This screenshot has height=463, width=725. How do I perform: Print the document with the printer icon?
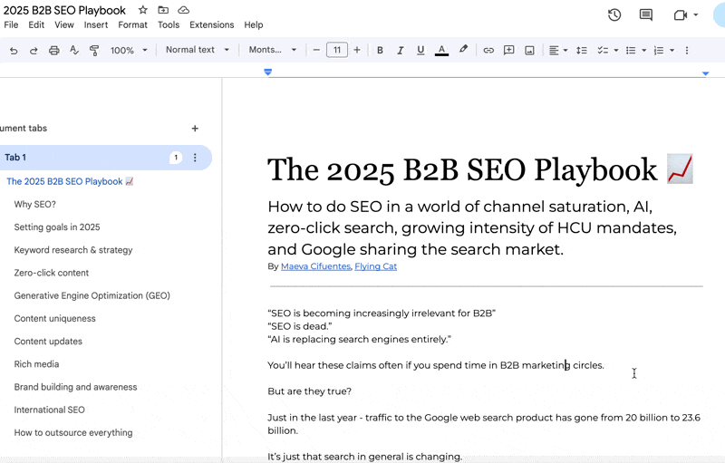pos(54,51)
